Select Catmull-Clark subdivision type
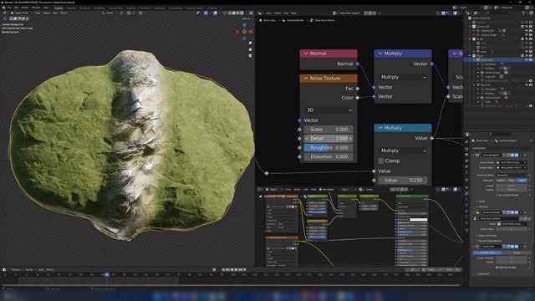535x301 pixels. tap(487, 253)
